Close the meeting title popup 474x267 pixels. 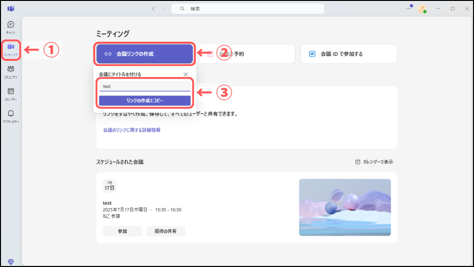pyautogui.click(x=185, y=75)
